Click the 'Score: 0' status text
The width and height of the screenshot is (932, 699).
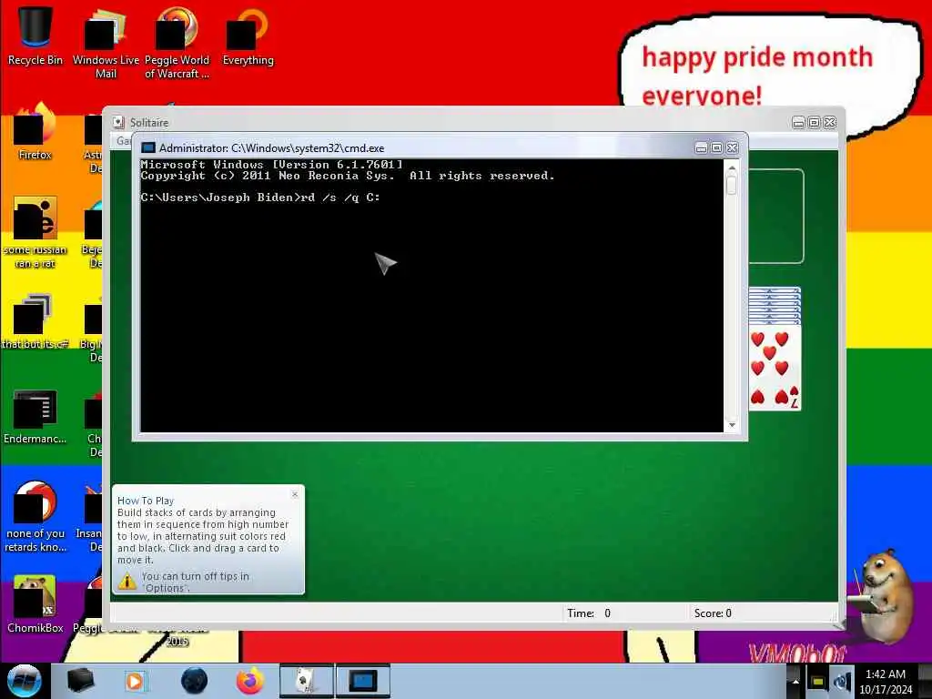(x=713, y=613)
